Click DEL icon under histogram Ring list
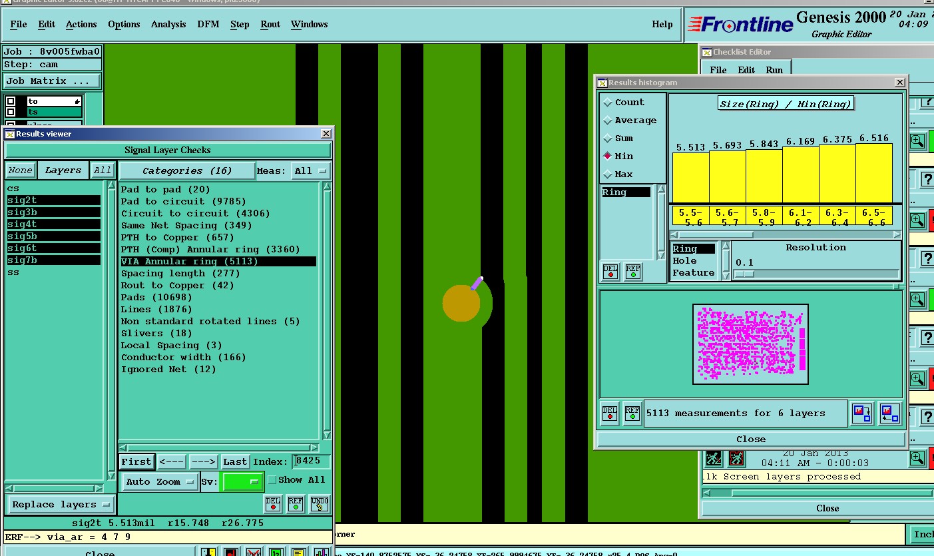Viewport: 934px width, 556px height. 610,271
